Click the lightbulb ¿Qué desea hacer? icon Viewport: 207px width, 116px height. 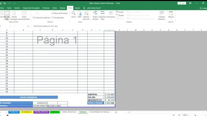point(84,8)
